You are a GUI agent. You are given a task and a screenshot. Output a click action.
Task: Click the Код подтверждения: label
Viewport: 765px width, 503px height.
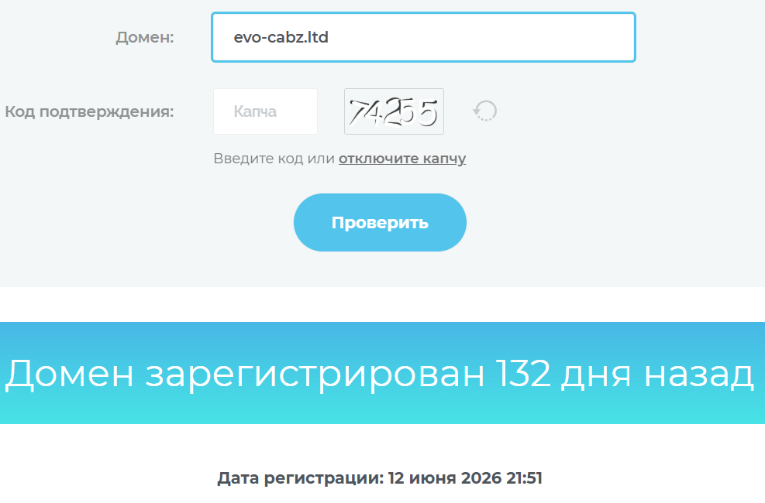click(x=89, y=112)
